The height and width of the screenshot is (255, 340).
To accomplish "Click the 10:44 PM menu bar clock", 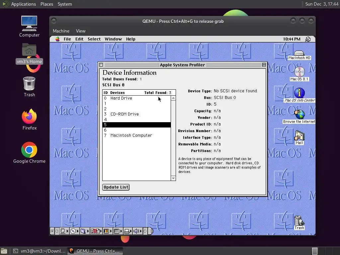I will (x=292, y=39).
